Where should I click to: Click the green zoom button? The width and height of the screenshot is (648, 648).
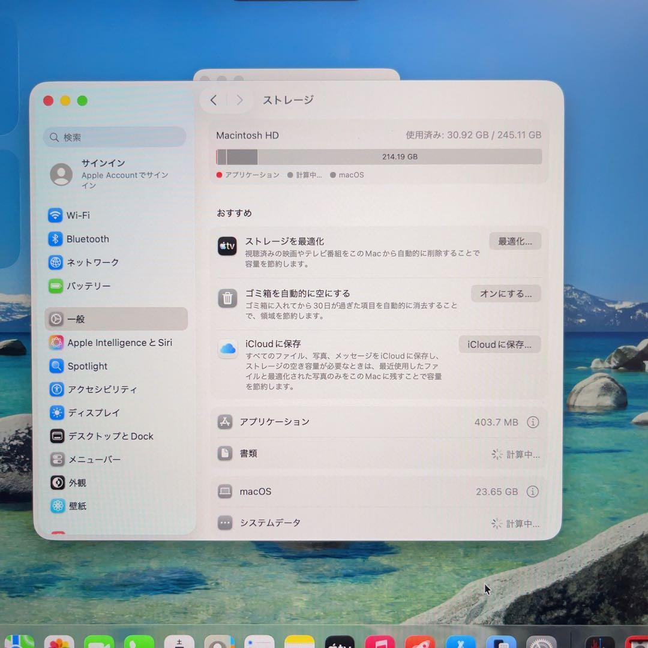pyautogui.click(x=82, y=100)
